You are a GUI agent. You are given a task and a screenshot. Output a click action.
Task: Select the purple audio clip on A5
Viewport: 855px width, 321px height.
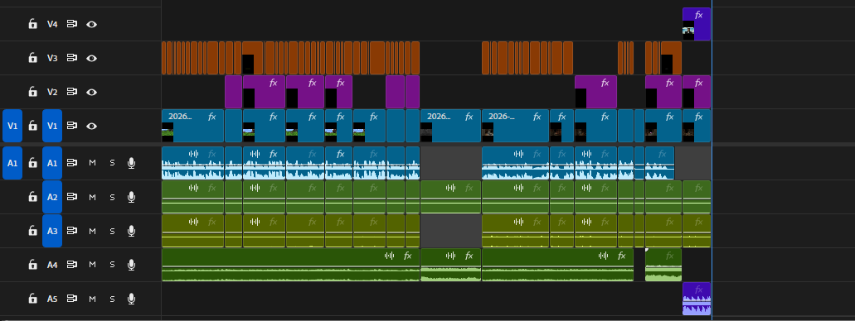[697, 299]
